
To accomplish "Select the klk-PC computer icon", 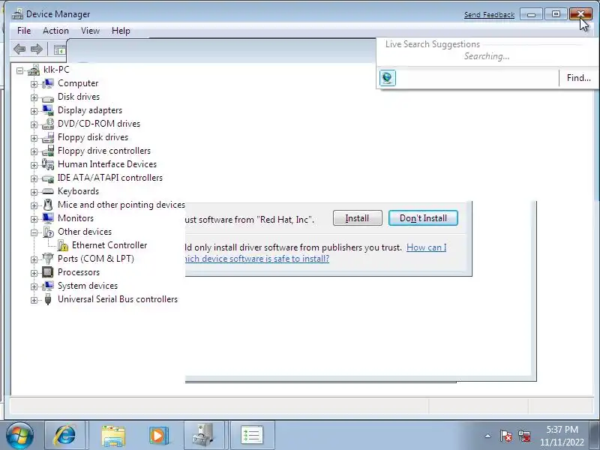I will click(34, 70).
